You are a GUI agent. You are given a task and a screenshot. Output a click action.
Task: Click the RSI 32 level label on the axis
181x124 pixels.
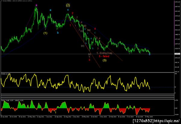(175, 87)
